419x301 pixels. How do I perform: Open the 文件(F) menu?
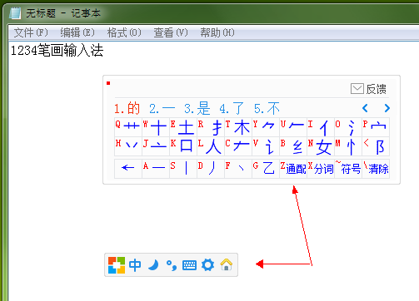pos(31,32)
